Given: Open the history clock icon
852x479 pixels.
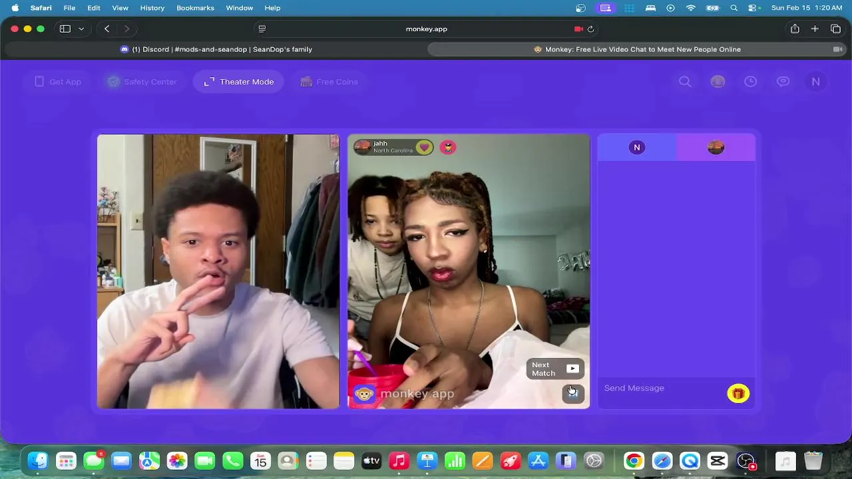Looking at the screenshot, I should [x=750, y=82].
